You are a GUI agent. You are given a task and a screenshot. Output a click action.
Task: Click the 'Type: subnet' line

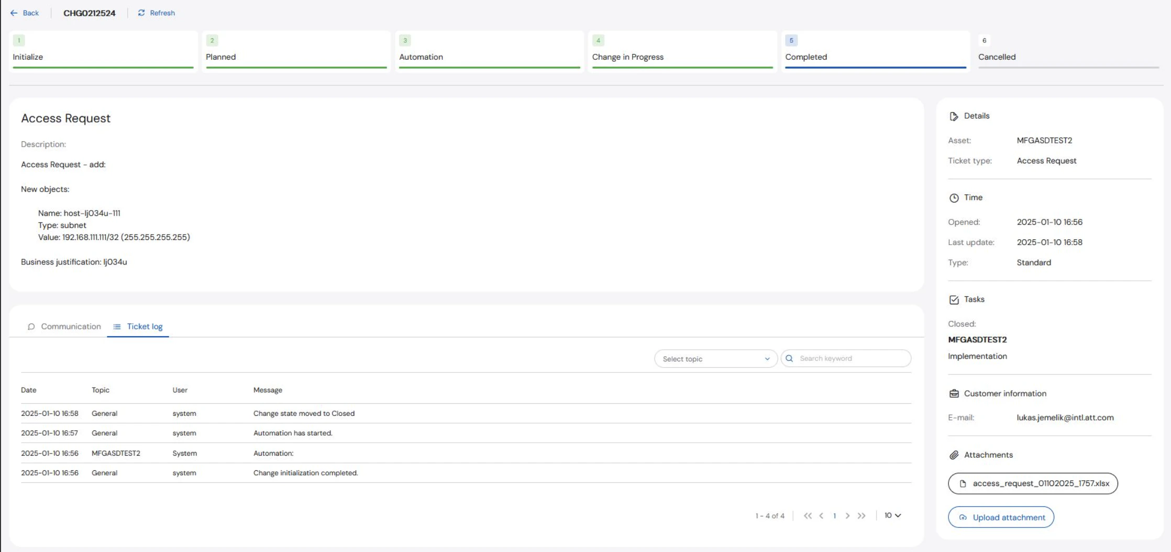[x=62, y=226]
